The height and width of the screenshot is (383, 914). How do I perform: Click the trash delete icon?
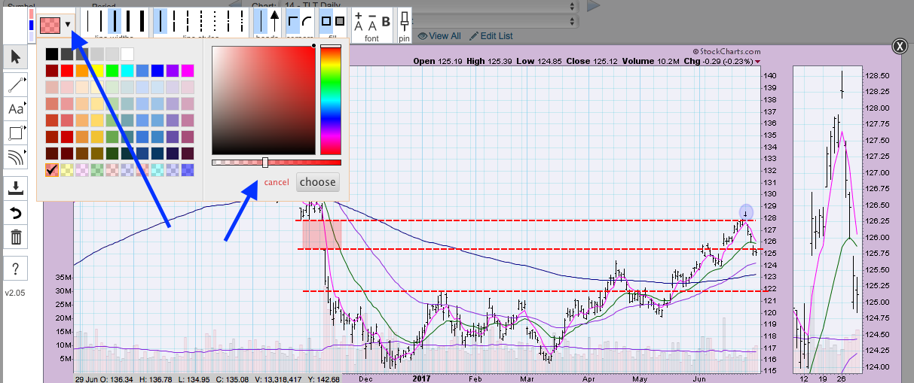(15, 238)
